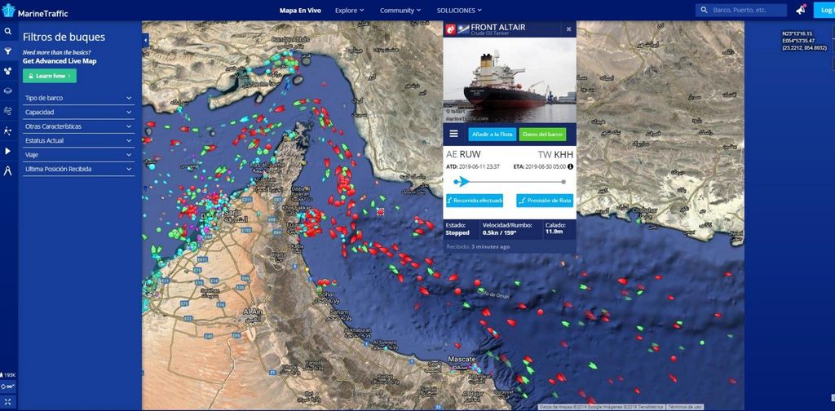The width and height of the screenshot is (835, 411).
Task: Click the search icon in left sidebar
Action: pyautogui.click(x=8, y=32)
